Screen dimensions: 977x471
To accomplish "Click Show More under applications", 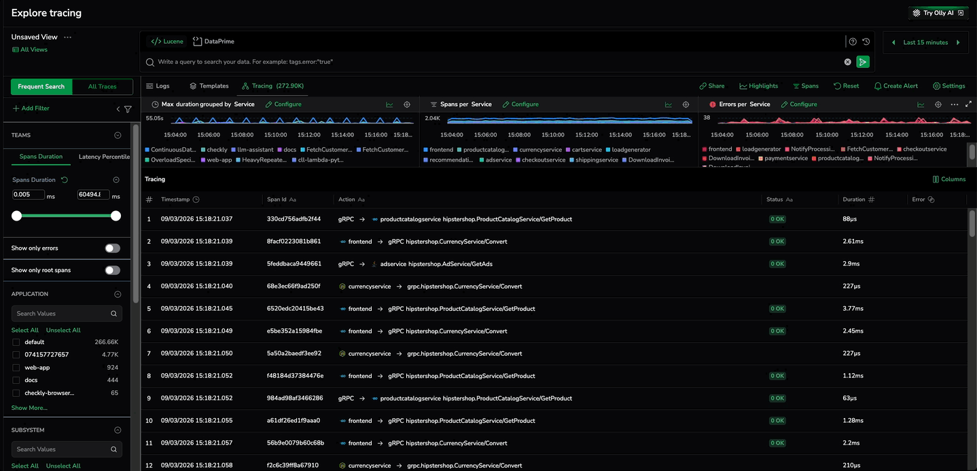I will tap(29, 408).
